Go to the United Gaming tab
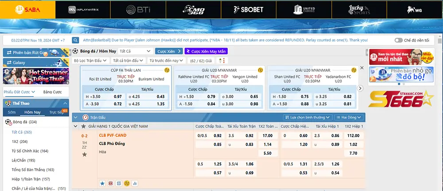Screen dimensions: 443x191 304,10
